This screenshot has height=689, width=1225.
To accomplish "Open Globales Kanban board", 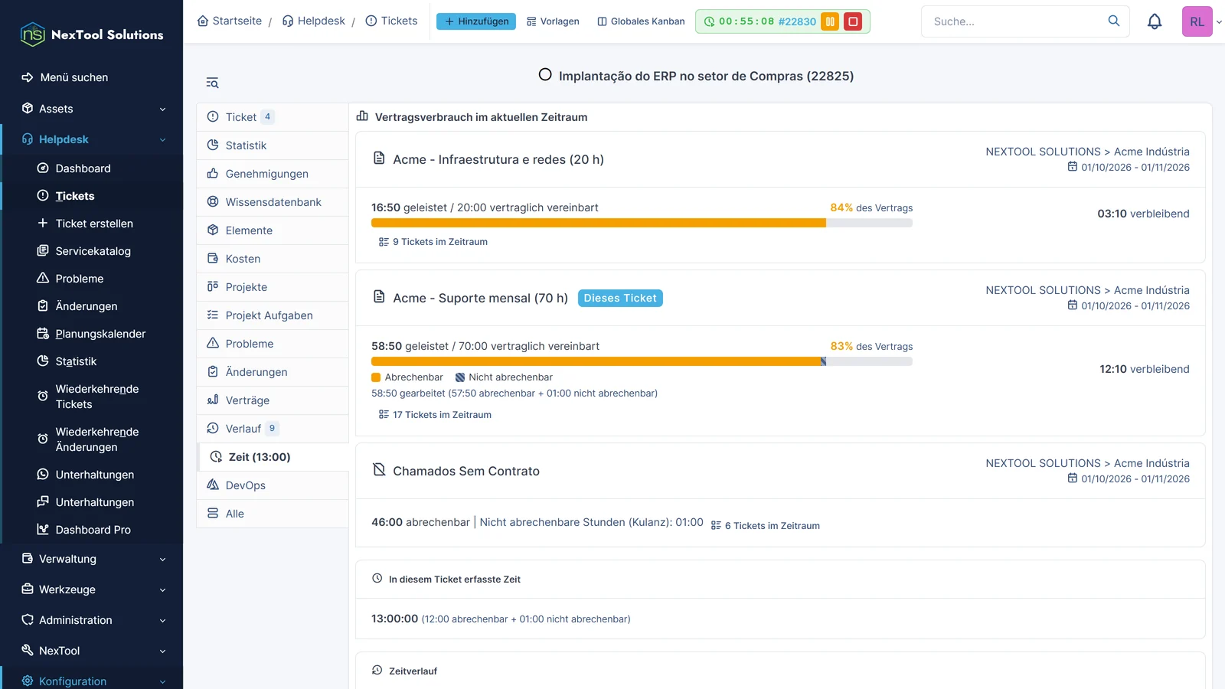I will pyautogui.click(x=641, y=21).
